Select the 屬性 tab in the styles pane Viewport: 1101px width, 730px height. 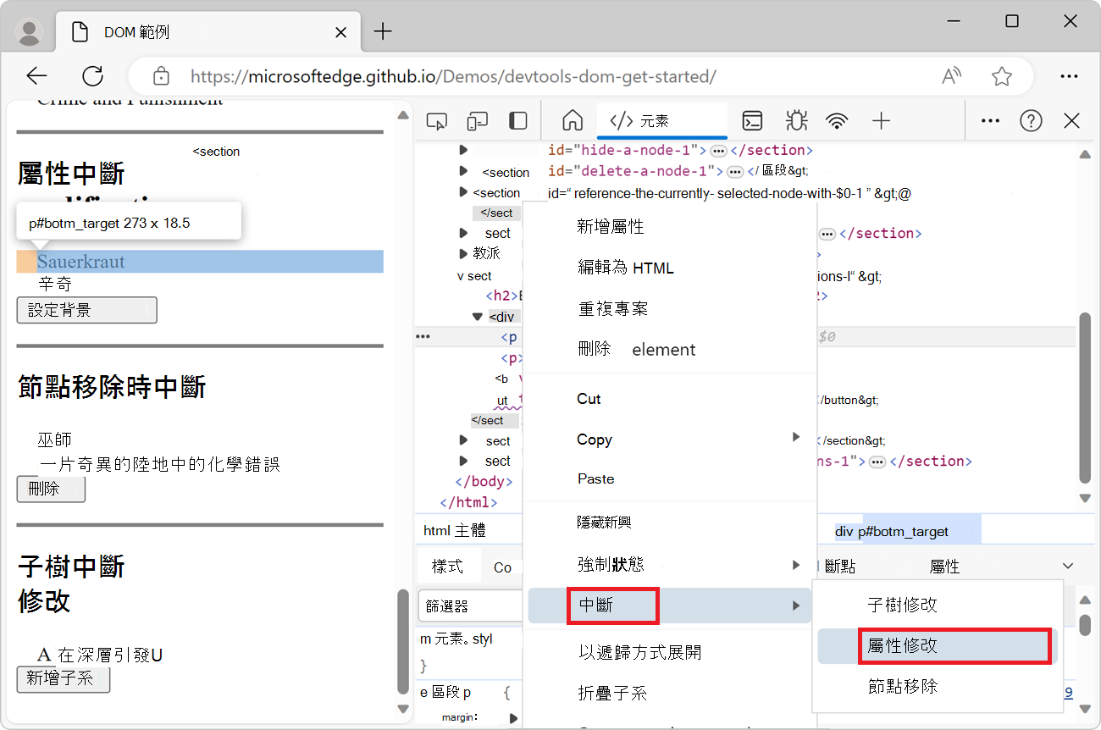[944, 567]
